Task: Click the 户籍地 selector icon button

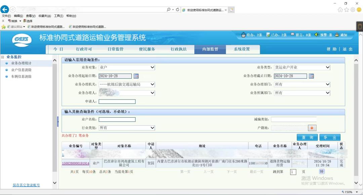Action: 312,128
